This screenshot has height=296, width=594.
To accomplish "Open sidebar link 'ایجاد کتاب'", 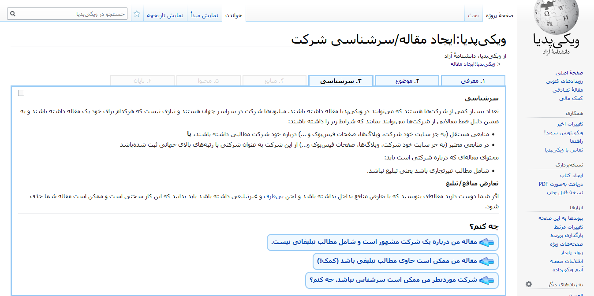I will click(x=572, y=175).
